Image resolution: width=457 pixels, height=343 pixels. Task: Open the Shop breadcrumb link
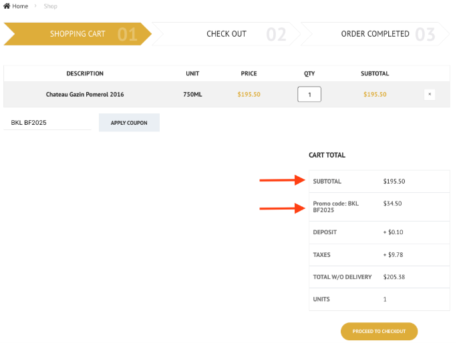[50, 6]
